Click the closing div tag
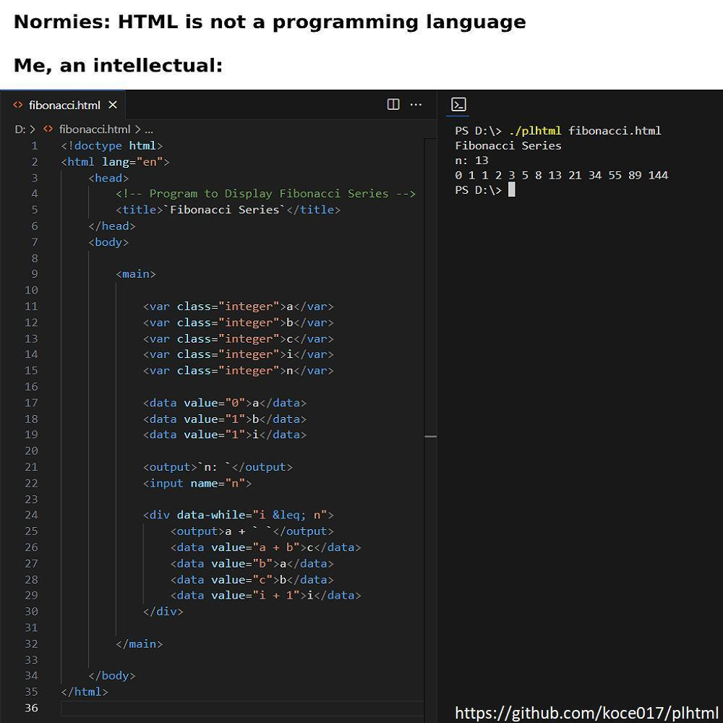 (x=163, y=612)
